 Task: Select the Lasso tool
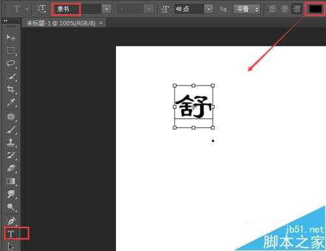pyautogui.click(x=10, y=63)
